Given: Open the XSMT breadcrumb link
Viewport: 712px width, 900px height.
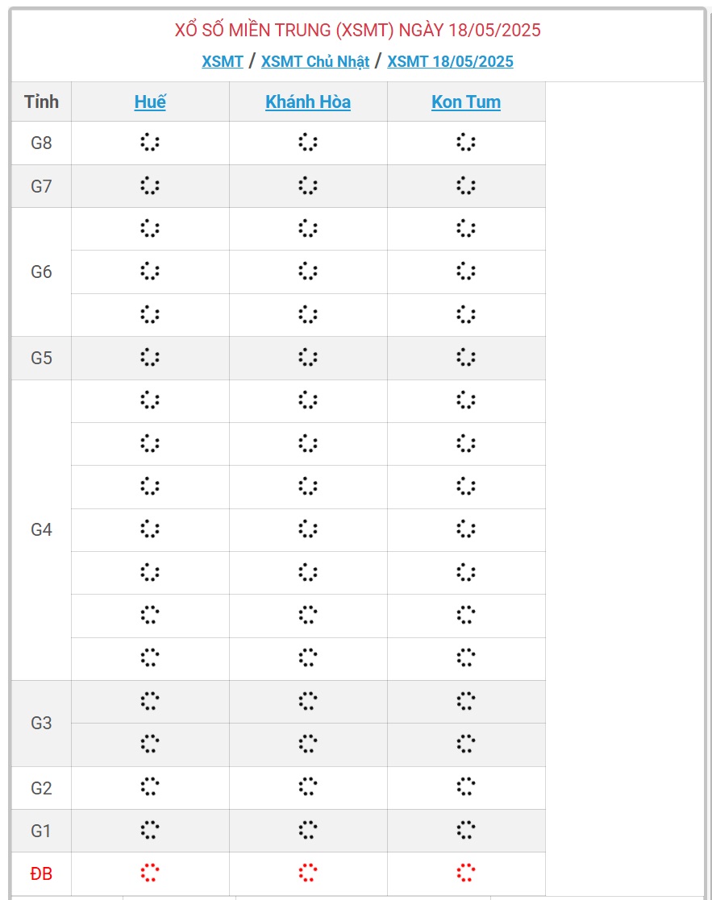Looking at the screenshot, I should [x=223, y=61].
